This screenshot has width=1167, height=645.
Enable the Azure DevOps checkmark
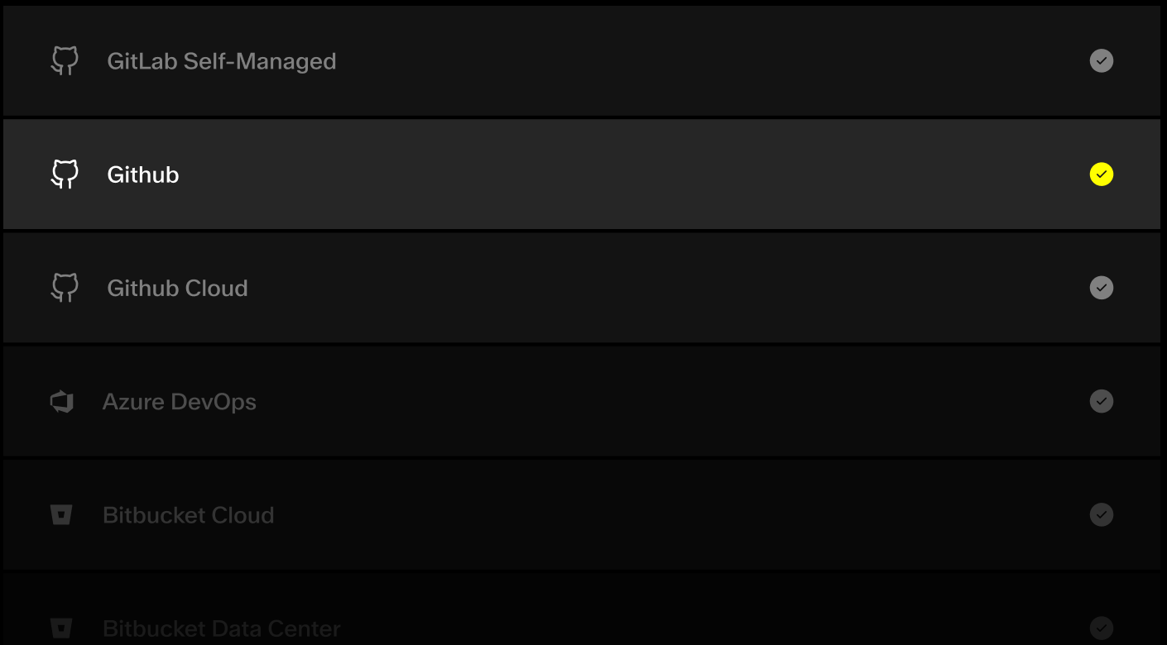click(1101, 402)
